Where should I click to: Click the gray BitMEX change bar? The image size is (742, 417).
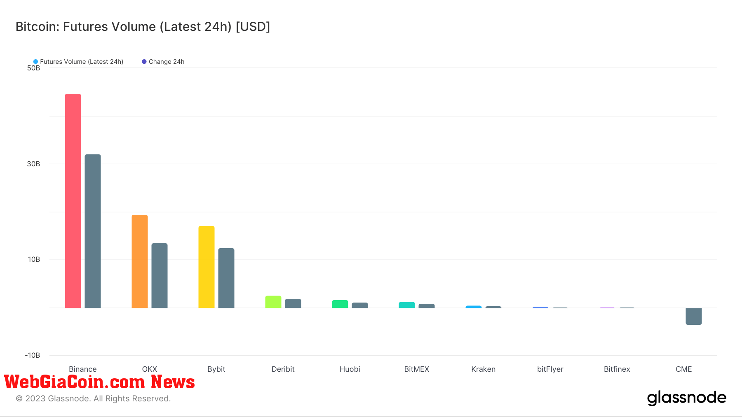click(427, 306)
